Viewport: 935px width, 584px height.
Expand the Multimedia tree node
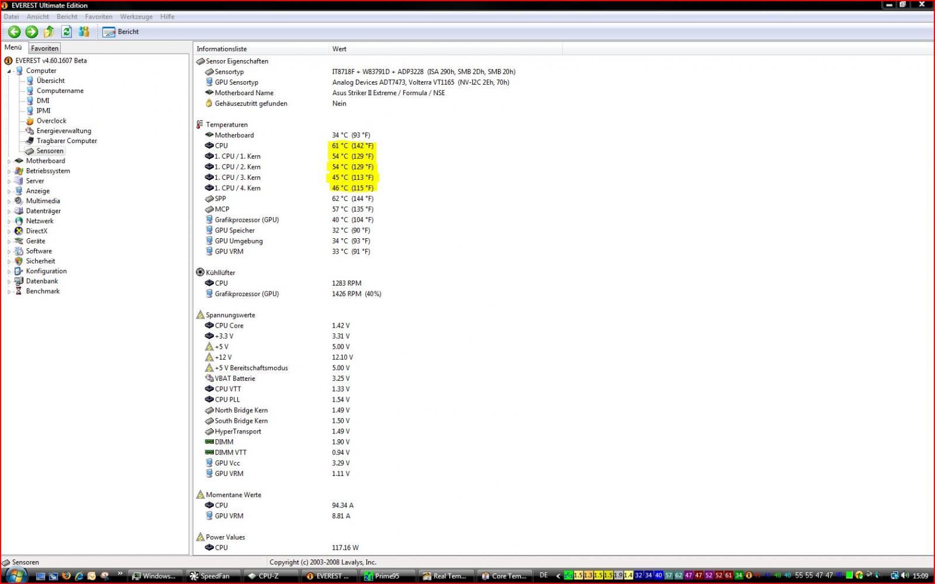[9, 201]
